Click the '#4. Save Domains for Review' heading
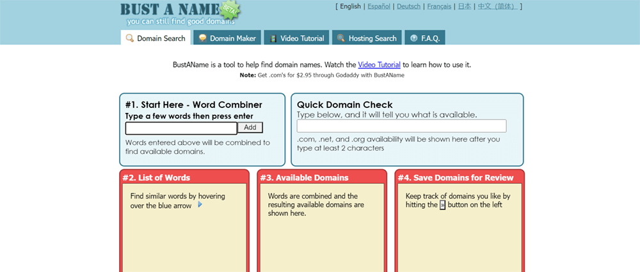The width and height of the screenshot is (640, 272). pyautogui.click(x=456, y=178)
